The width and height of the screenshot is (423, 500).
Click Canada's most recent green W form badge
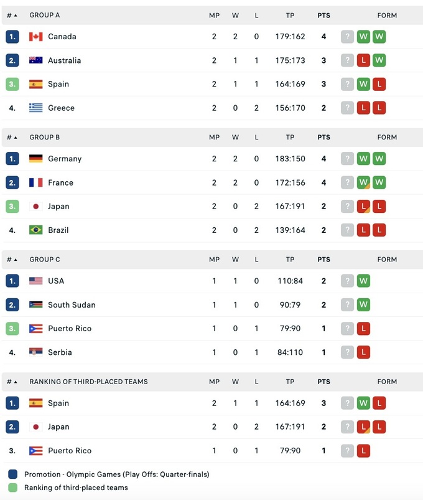pyautogui.click(x=379, y=37)
